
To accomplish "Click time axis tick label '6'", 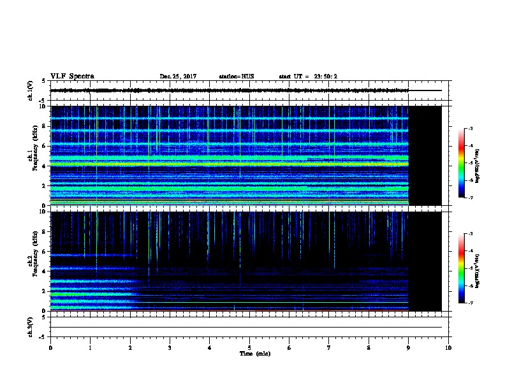I will pos(289,347).
